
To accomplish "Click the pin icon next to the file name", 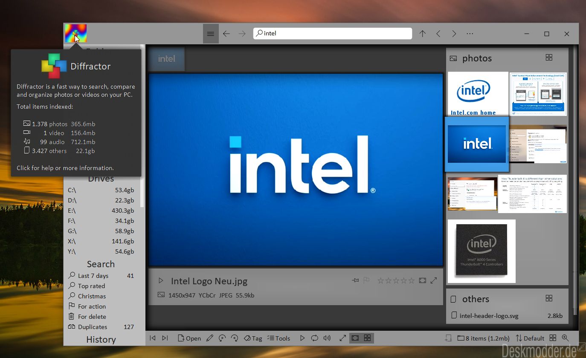I will (x=355, y=280).
